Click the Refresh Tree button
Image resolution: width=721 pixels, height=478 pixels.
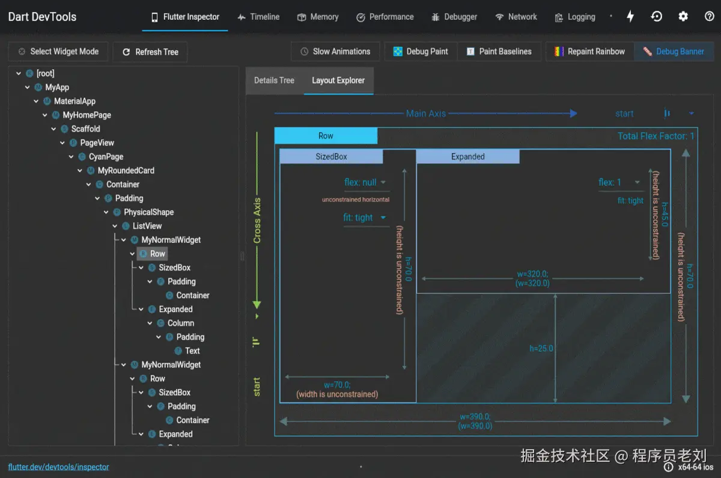pos(150,52)
